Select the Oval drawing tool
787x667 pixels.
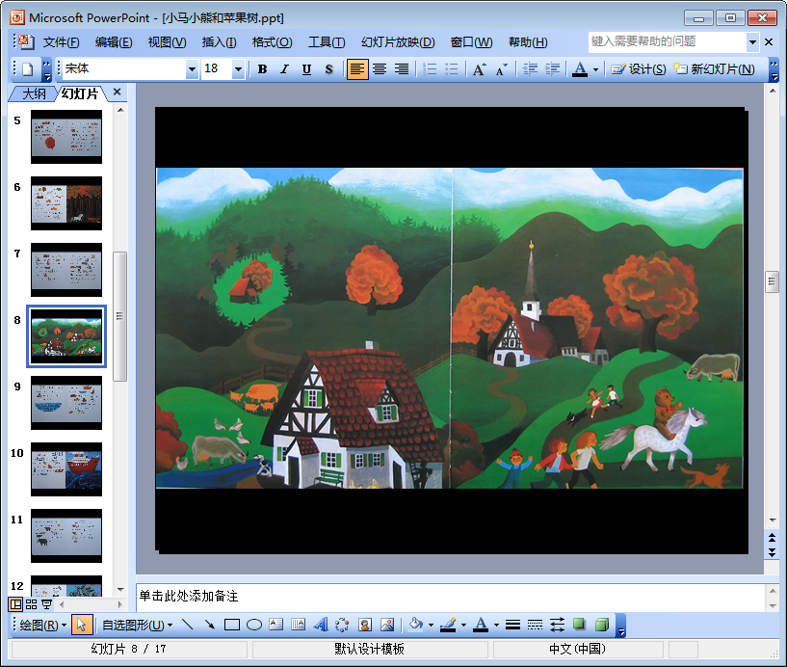pos(254,625)
